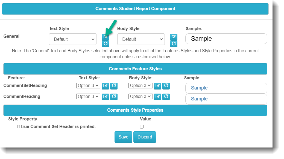The width and height of the screenshot is (284, 159).
Task: Expand CommentSetHeading Text Style dropdown
Action: point(88,86)
